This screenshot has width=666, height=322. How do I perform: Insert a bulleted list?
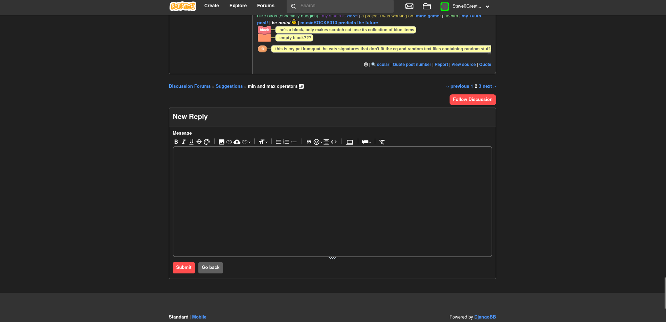279,142
